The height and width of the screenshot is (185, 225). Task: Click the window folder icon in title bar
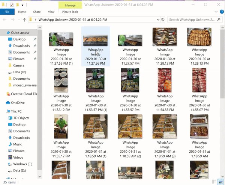tap(3, 5)
